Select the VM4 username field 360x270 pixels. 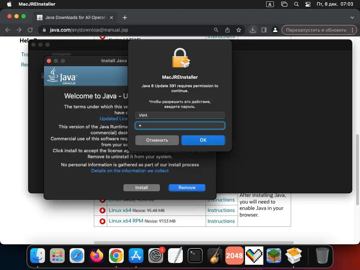pos(180,115)
